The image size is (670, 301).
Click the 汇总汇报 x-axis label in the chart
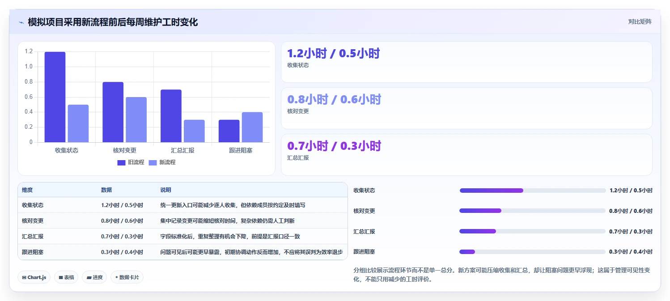pyautogui.click(x=183, y=150)
